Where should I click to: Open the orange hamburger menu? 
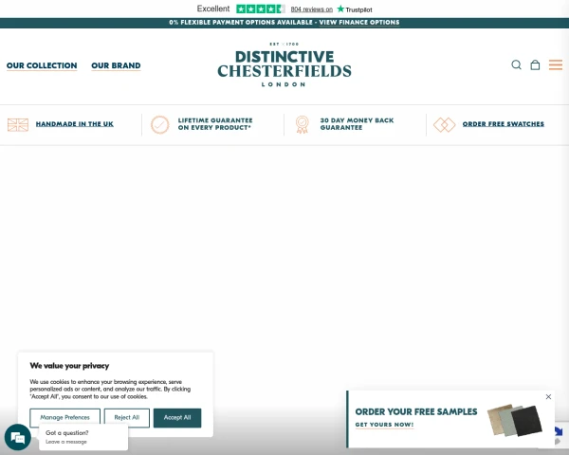556,65
